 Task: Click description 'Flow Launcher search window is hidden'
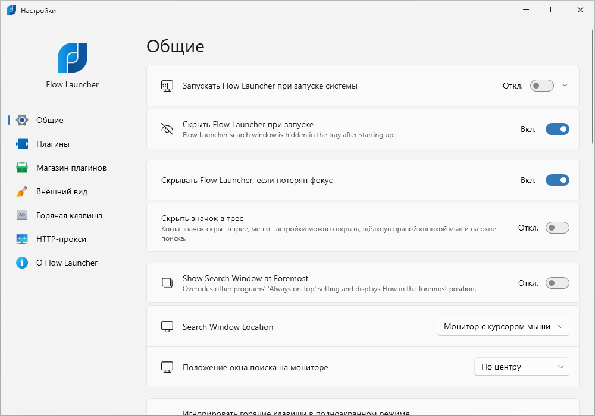289,135
